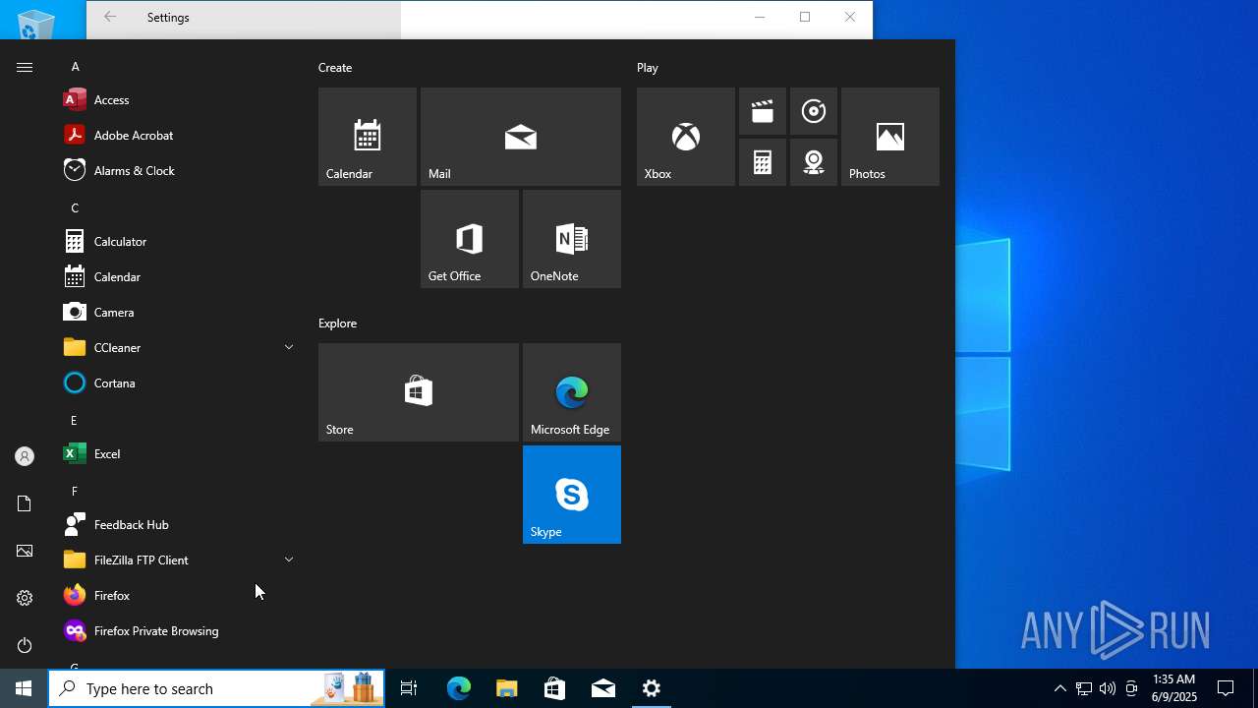
Task: Click the F section letter header
Action: click(x=74, y=491)
